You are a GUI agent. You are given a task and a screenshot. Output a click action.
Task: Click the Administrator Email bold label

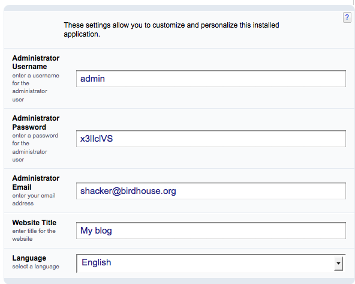pos(36,183)
